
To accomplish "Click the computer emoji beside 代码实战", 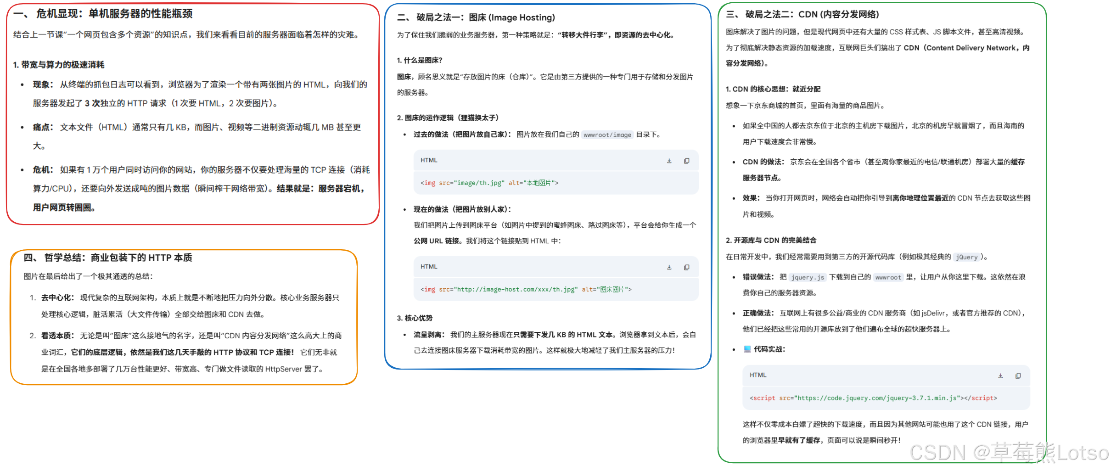I will (x=747, y=349).
